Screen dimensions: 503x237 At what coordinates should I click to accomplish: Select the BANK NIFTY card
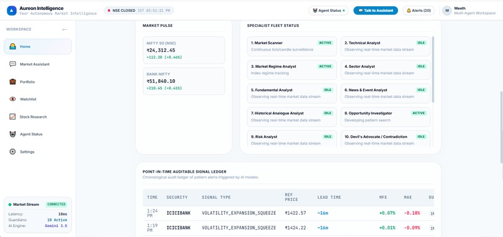coord(184,81)
